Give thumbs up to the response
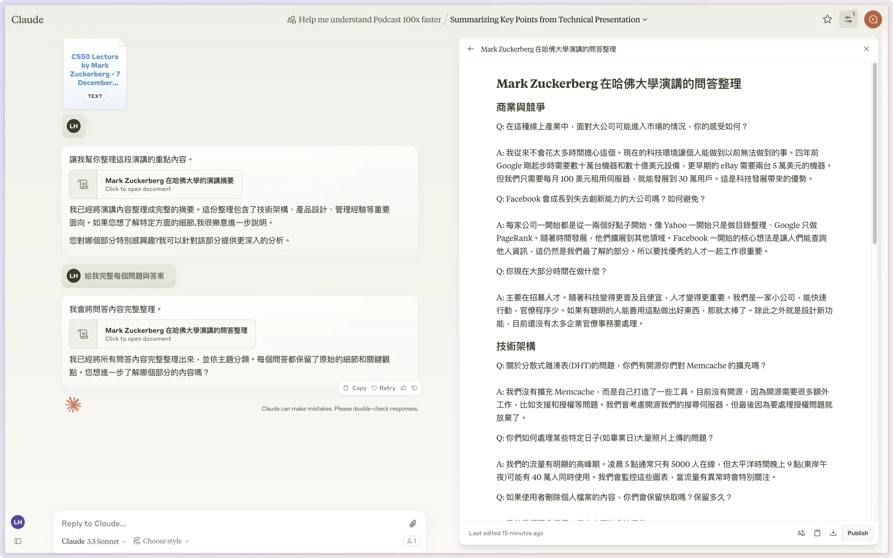This screenshot has height=558, width=893. pos(403,388)
